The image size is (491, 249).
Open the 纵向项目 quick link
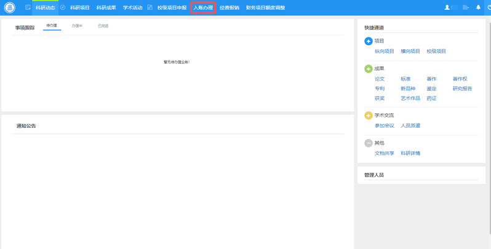tap(384, 51)
